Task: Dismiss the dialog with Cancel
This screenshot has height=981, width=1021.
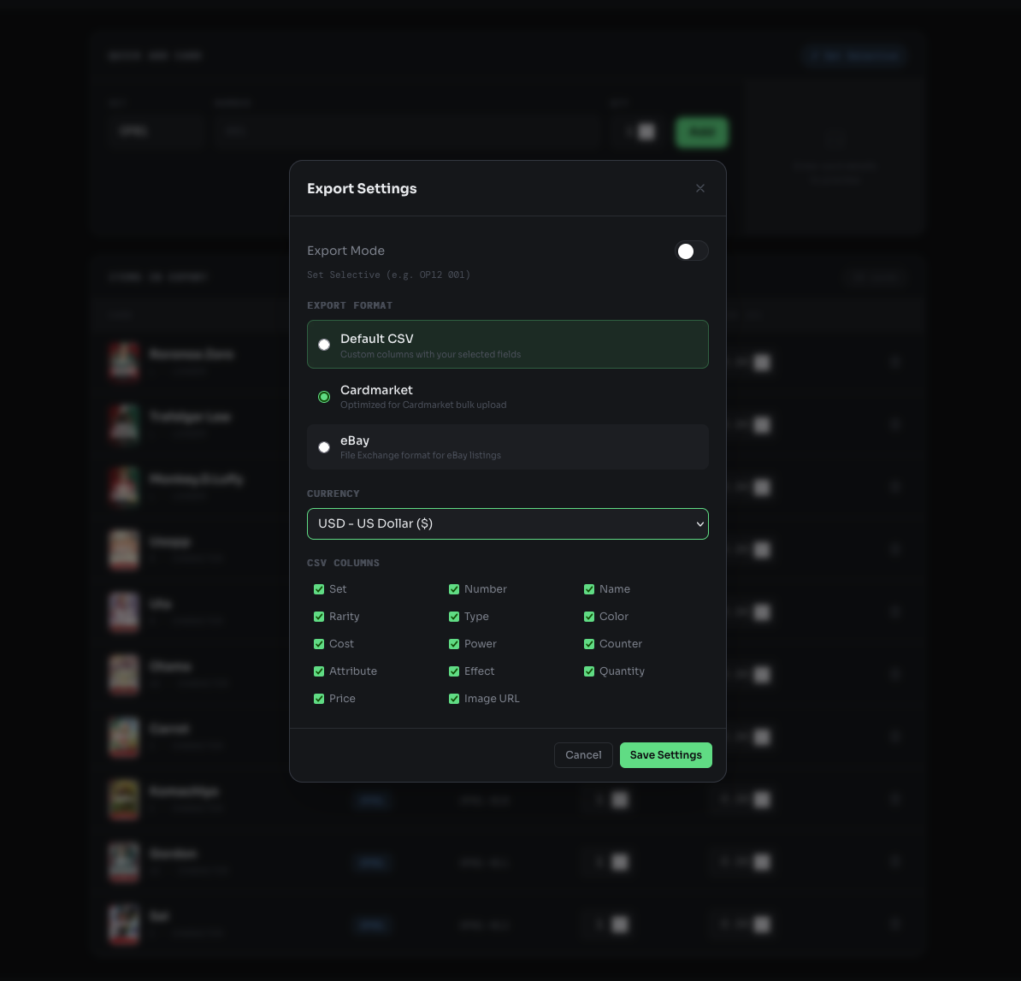Action: (x=583, y=755)
